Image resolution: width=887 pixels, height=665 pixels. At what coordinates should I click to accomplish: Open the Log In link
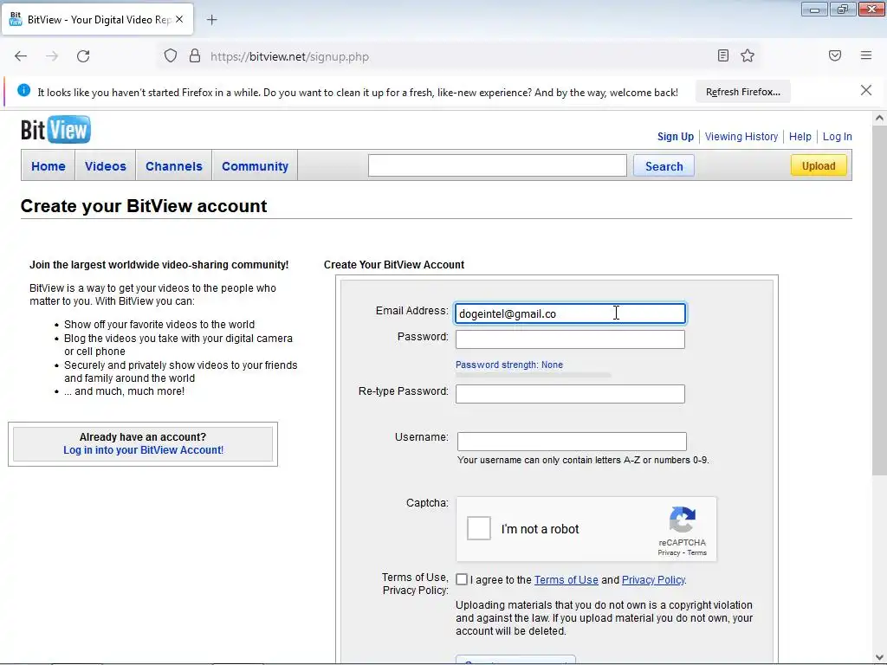(838, 136)
